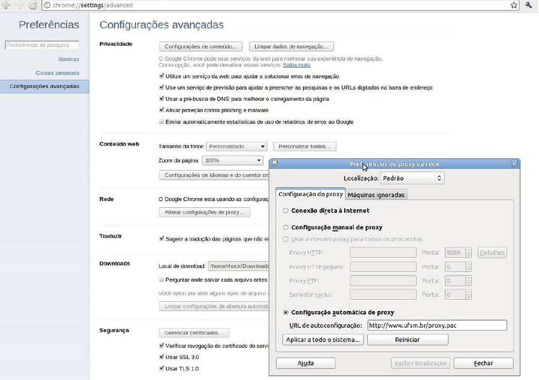Open the Saiba mais link
This screenshot has width=539, height=380.
pyautogui.click(x=296, y=65)
